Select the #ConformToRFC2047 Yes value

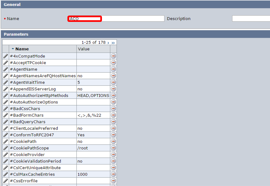point(81,135)
